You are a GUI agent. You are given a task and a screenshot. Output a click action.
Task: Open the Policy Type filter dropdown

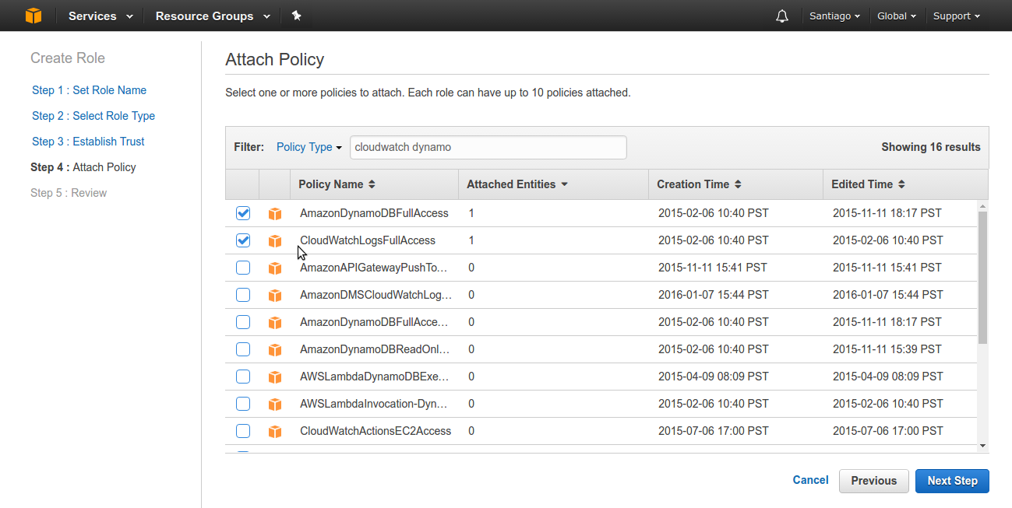[309, 147]
